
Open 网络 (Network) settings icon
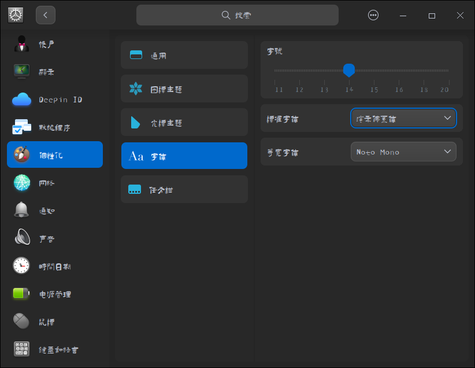click(21, 182)
